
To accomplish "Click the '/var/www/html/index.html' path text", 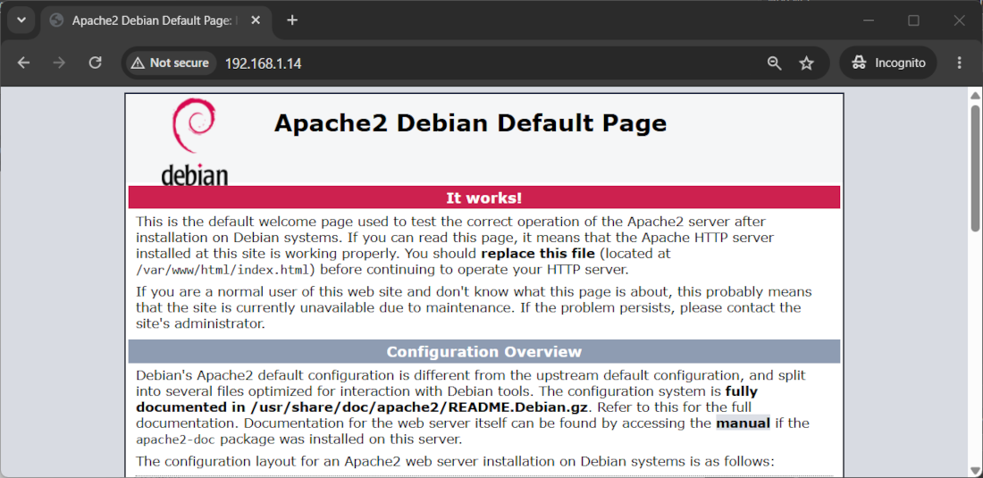I will pyautogui.click(x=223, y=270).
